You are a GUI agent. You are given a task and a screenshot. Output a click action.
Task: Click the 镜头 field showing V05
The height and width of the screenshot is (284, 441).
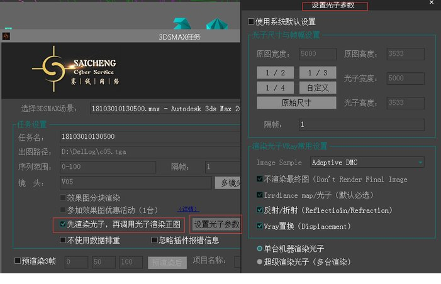pos(135,182)
